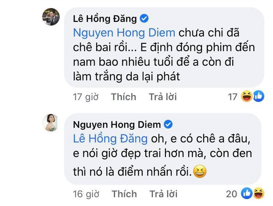Like Nguyen Hong Diem's reply with Thích
Screen dimensions: 273x206
pyautogui.click(x=124, y=194)
